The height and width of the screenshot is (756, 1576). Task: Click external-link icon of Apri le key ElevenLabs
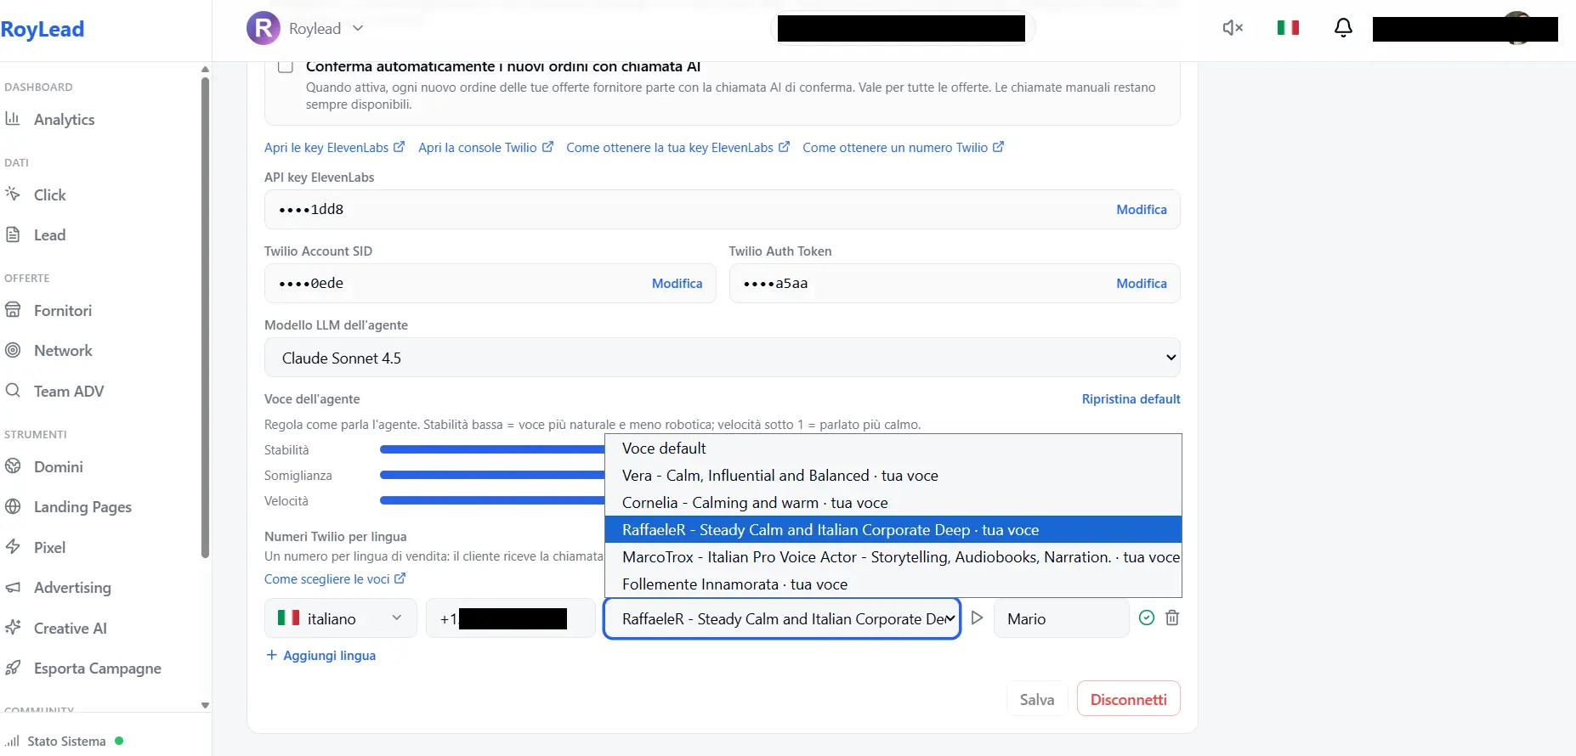(x=399, y=147)
